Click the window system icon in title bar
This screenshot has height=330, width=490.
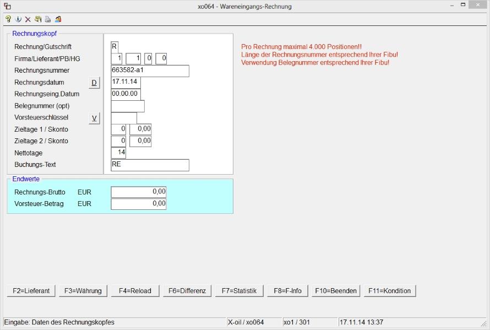tap(7, 6)
